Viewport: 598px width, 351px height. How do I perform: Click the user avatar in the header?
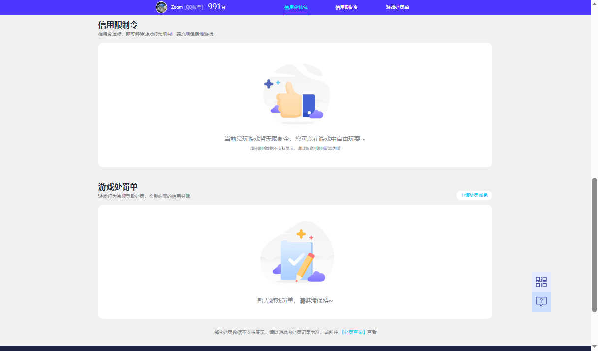pyautogui.click(x=161, y=7)
